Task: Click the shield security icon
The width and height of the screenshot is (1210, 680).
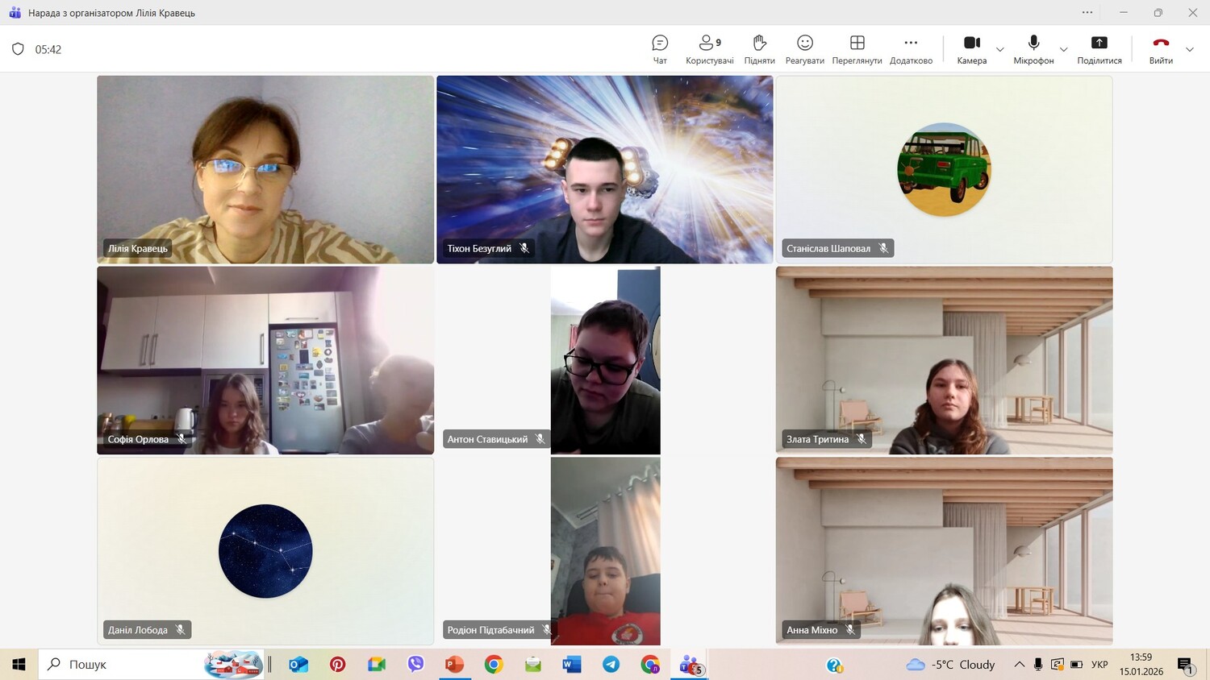Action: 18,49
